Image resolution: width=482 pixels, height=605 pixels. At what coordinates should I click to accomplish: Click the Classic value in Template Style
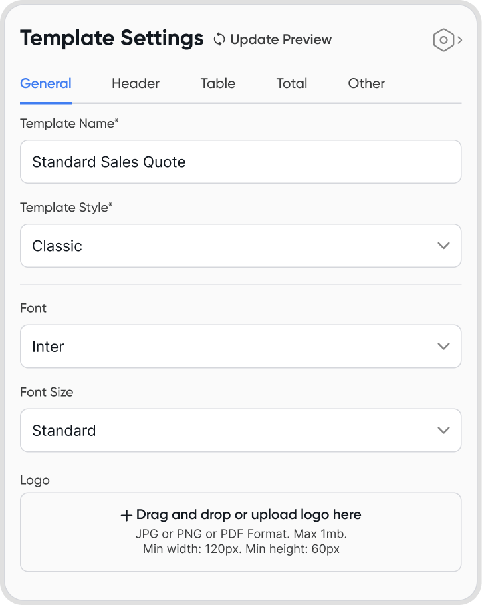click(57, 246)
